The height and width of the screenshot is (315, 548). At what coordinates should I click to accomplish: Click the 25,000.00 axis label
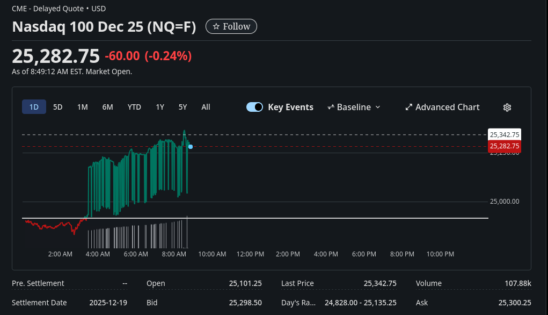pyautogui.click(x=505, y=202)
